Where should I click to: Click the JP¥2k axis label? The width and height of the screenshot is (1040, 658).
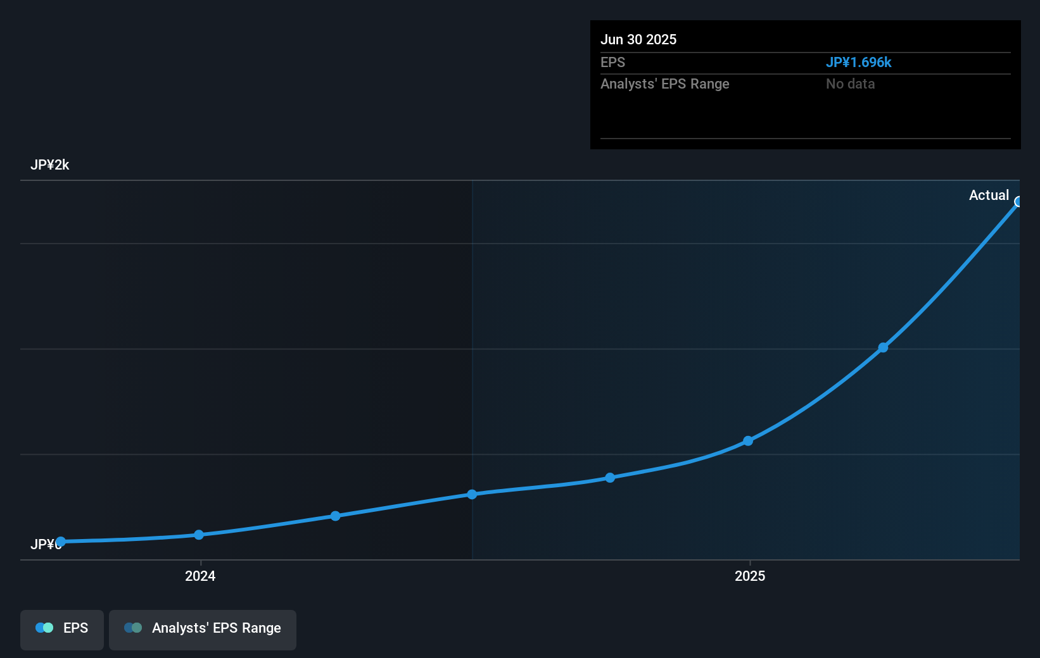(x=49, y=164)
